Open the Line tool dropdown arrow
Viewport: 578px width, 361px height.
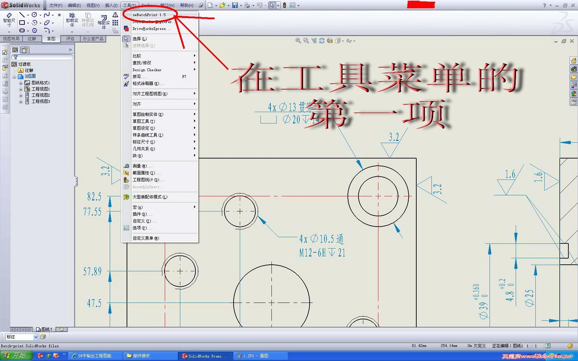(x=28, y=15)
